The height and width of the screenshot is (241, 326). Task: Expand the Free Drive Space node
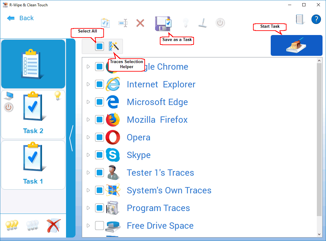click(x=88, y=226)
